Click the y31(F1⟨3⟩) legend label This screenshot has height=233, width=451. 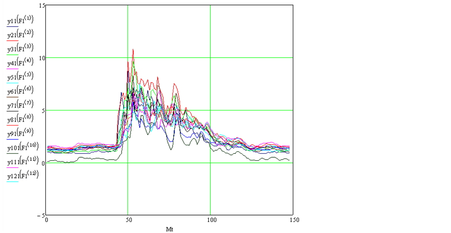19,49
